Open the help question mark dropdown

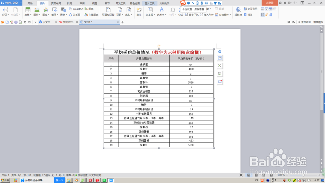click(x=295, y=3)
